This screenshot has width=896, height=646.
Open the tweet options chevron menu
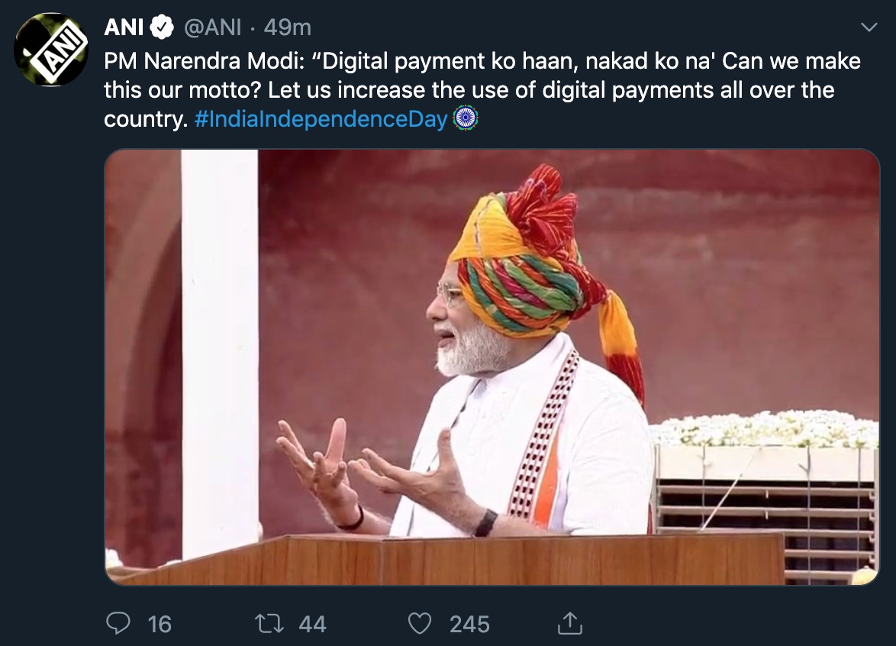tap(869, 28)
